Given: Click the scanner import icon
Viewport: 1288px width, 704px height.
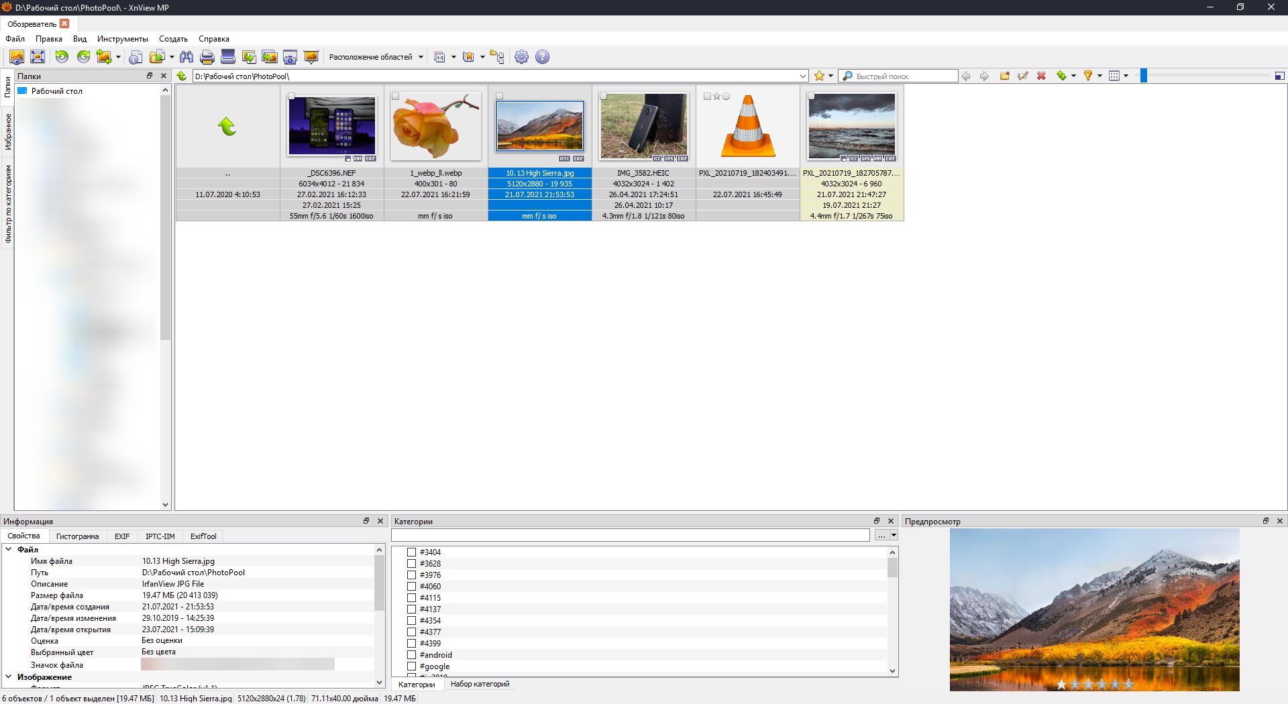Looking at the screenshot, I should pyautogui.click(x=228, y=57).
